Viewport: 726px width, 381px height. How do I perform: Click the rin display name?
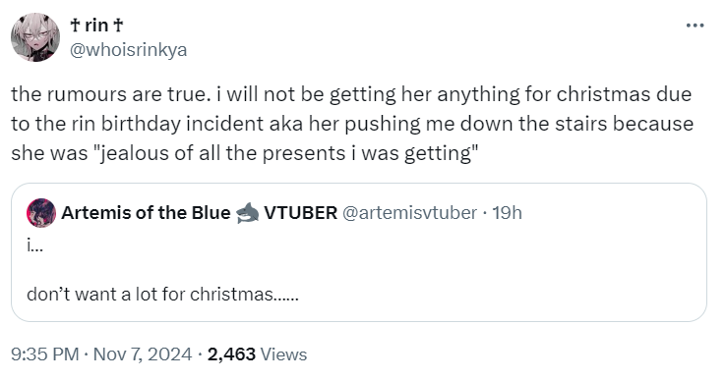pyautogui.click(x=96, y=26)
